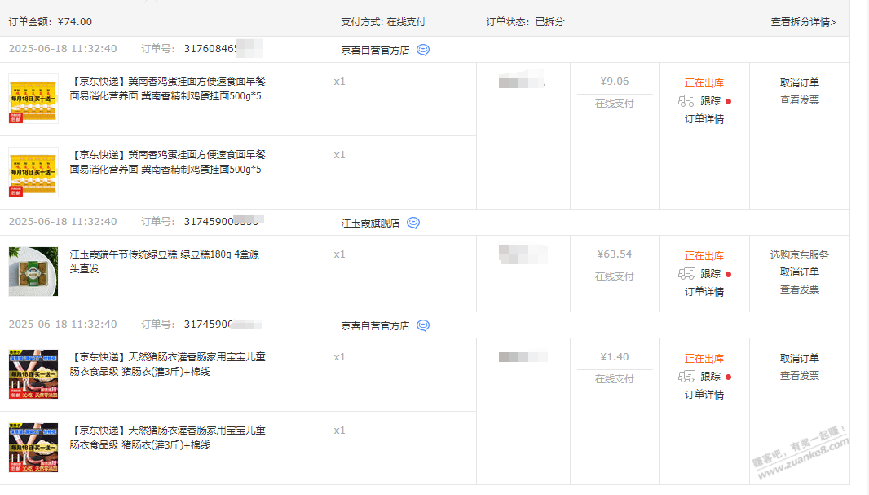Click 订单状态 已拆分 text
The image size is (869, 495).
click(525, 22)
